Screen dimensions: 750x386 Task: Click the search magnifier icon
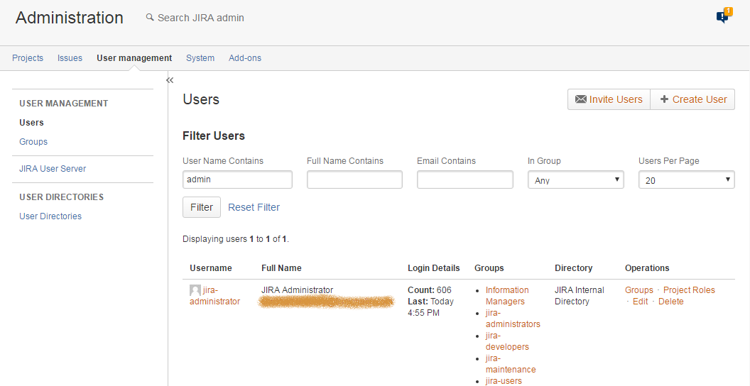point(150,18)
